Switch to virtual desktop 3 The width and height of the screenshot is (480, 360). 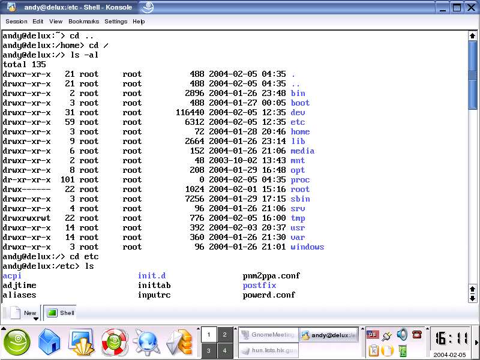pyautogui.click(x=209, y=350)
